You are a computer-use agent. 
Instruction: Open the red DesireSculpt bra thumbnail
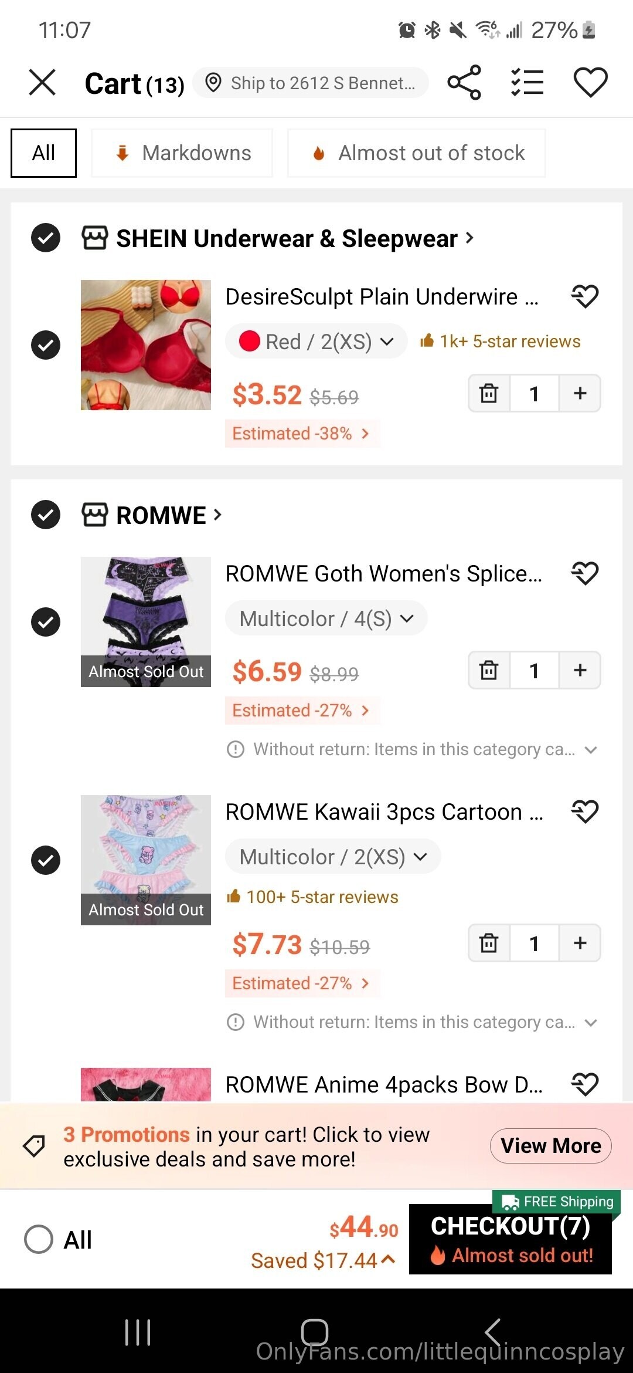[x=146, y=345]
